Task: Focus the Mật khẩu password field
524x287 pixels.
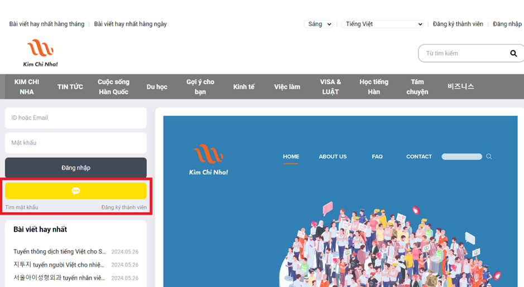Action: [x=76, y=143]
